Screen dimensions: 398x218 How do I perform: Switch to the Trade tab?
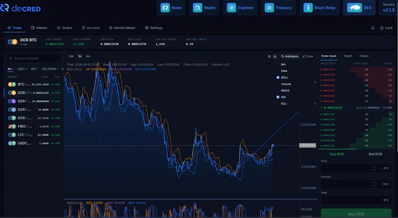tap(15, 28)
